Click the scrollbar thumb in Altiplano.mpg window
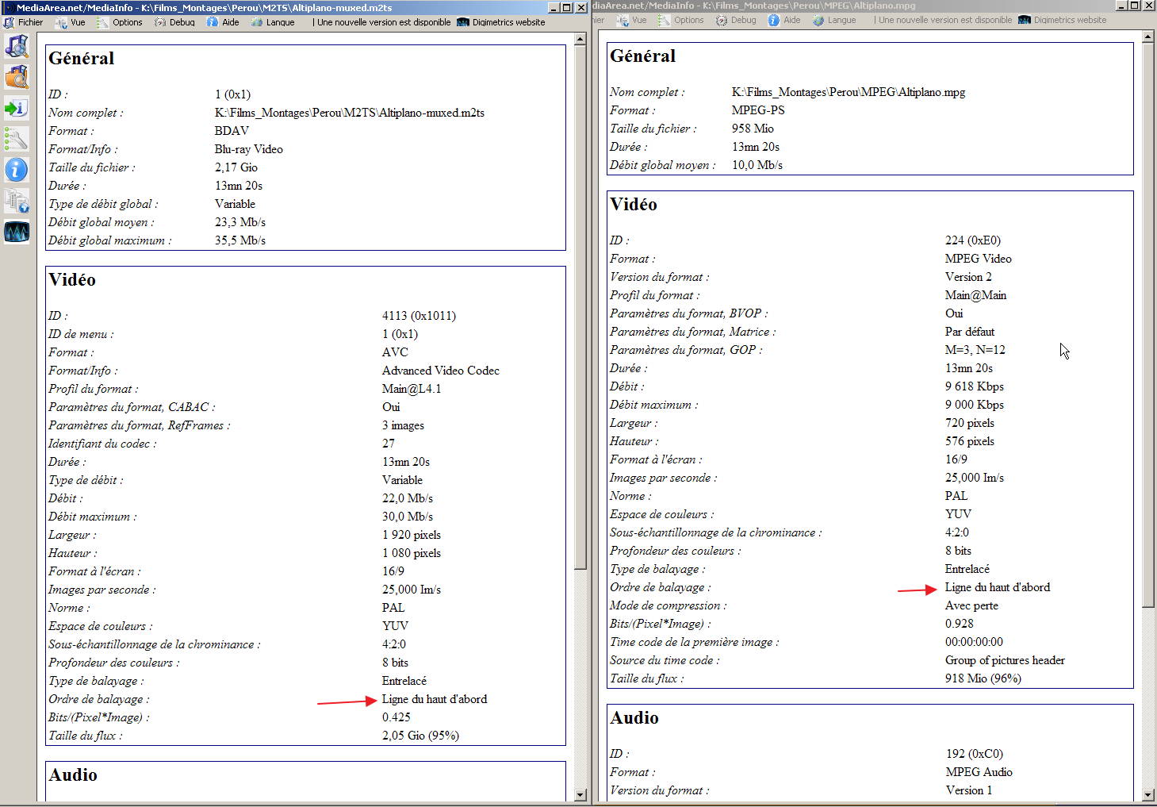This screenshot has height=807, width=1157. click(1148, 325)
